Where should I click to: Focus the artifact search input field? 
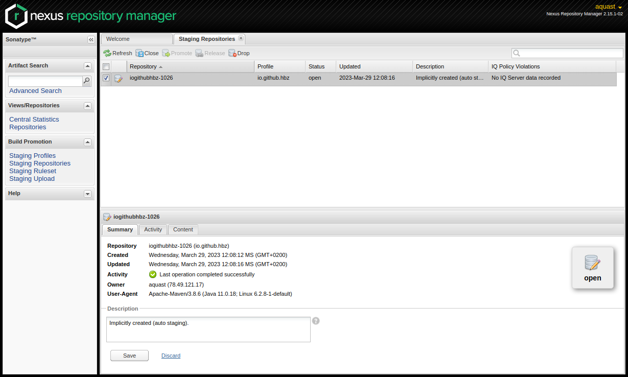45,81
